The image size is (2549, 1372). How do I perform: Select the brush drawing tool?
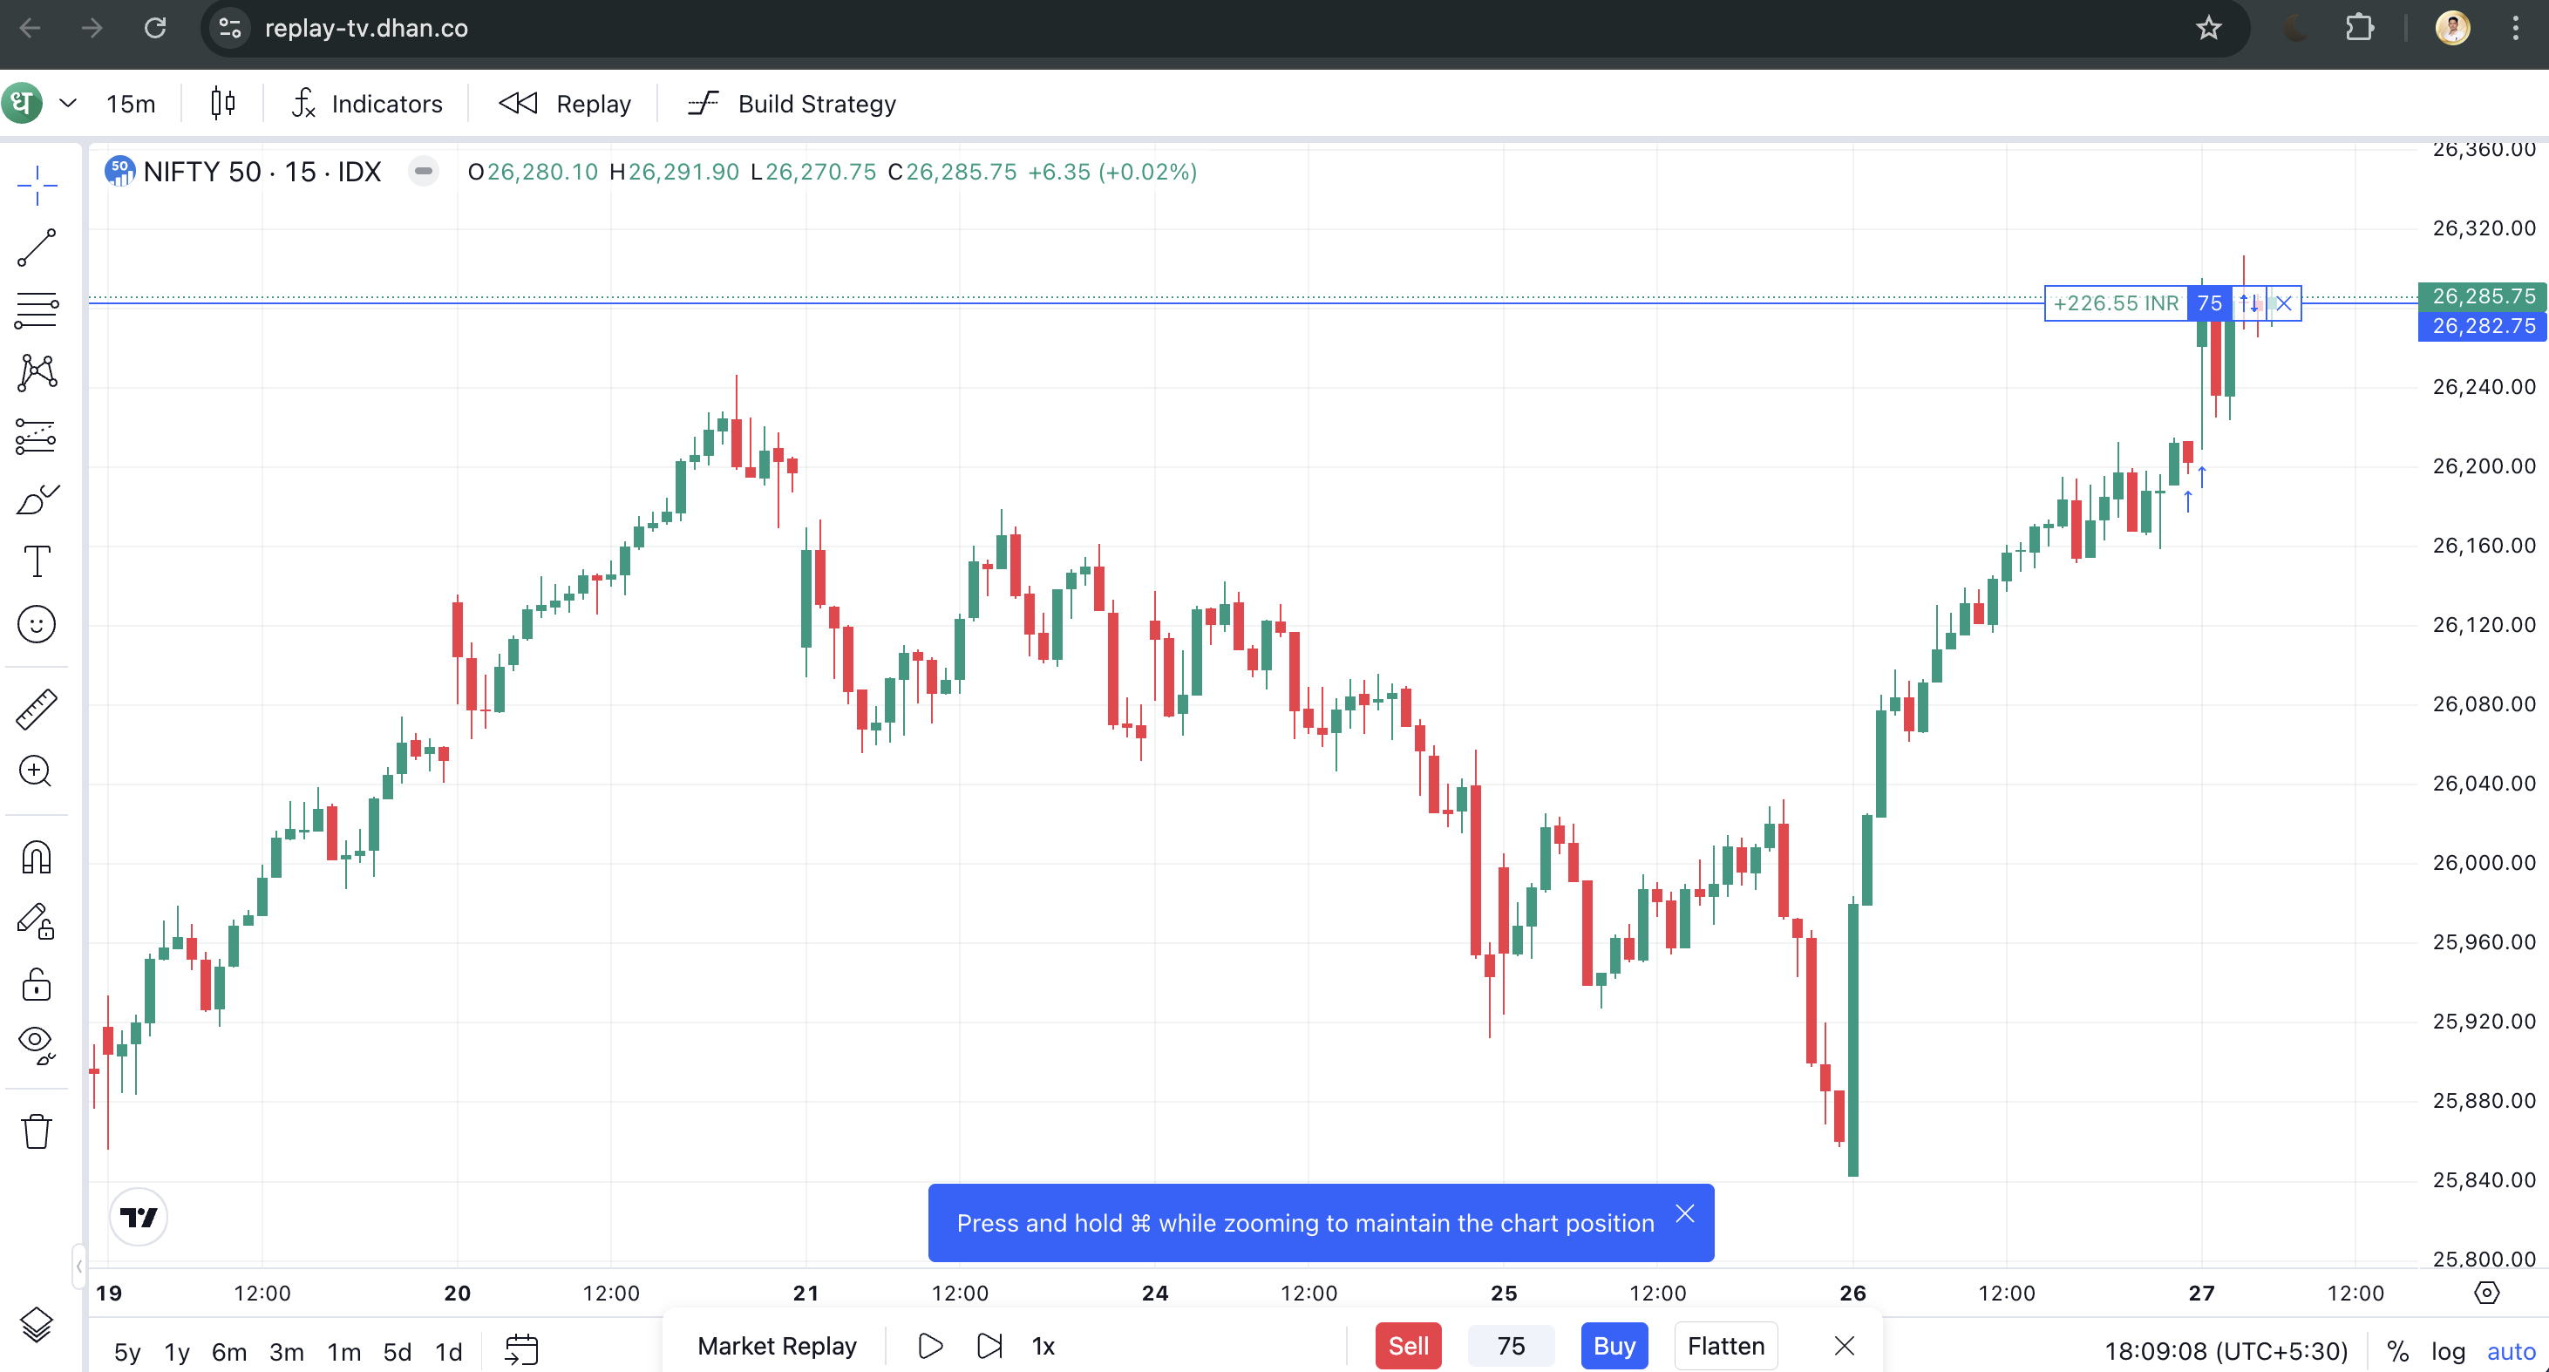point(37,499)
